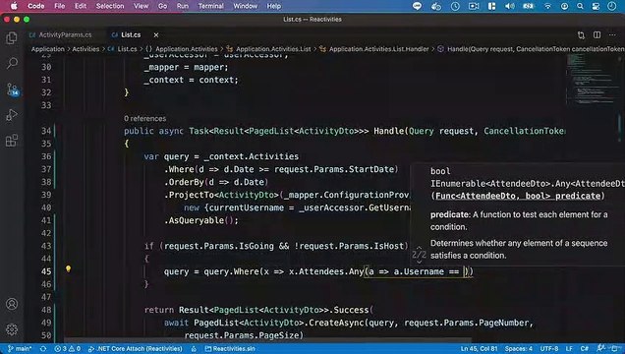Click the Application breadcrumb segment
This screenshot has height=354, width=625.
coord(48,49)
